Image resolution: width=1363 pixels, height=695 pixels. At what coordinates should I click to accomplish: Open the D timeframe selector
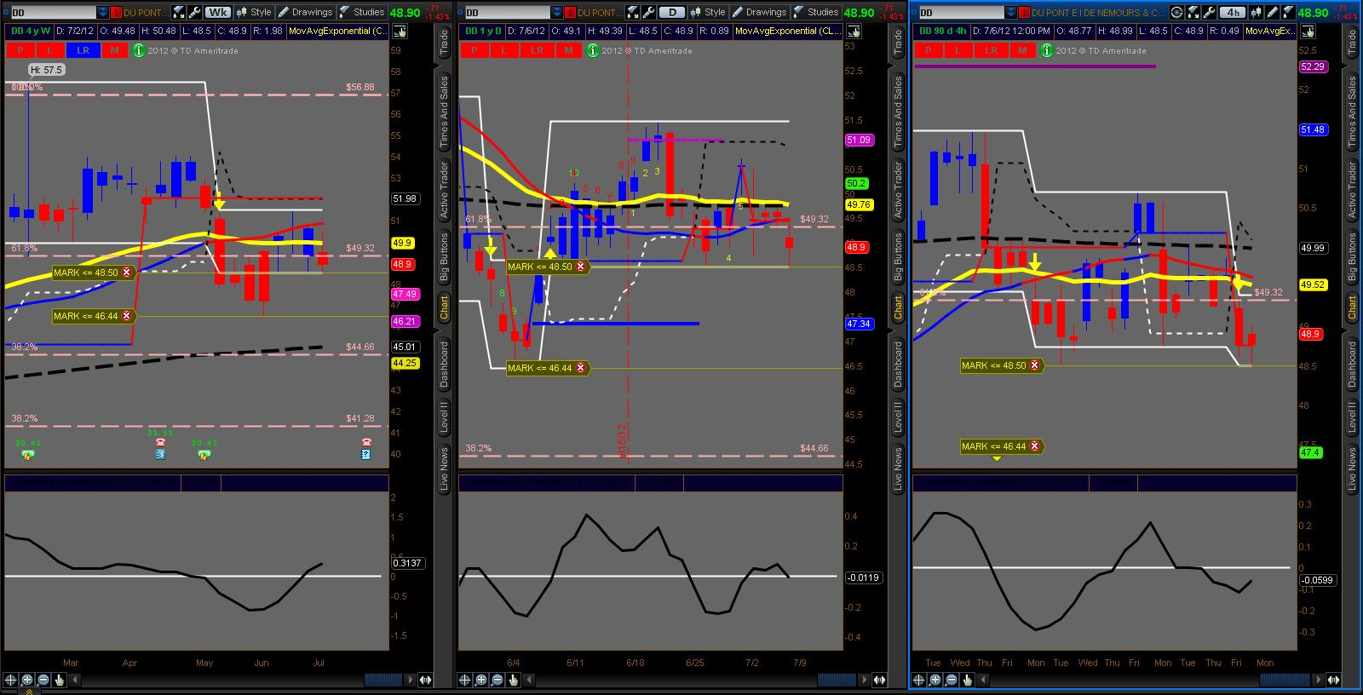click(673, 12)
